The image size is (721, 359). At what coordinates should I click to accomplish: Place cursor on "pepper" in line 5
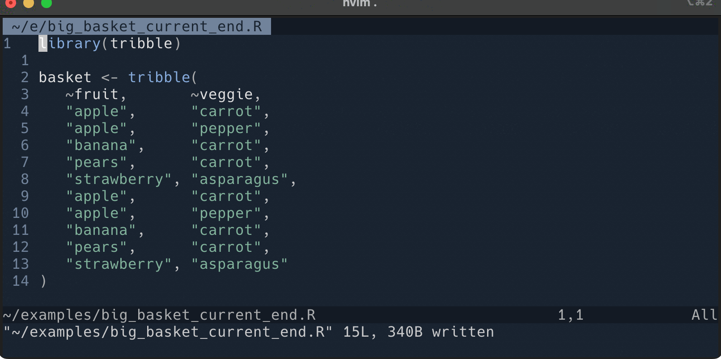[226, 129]
